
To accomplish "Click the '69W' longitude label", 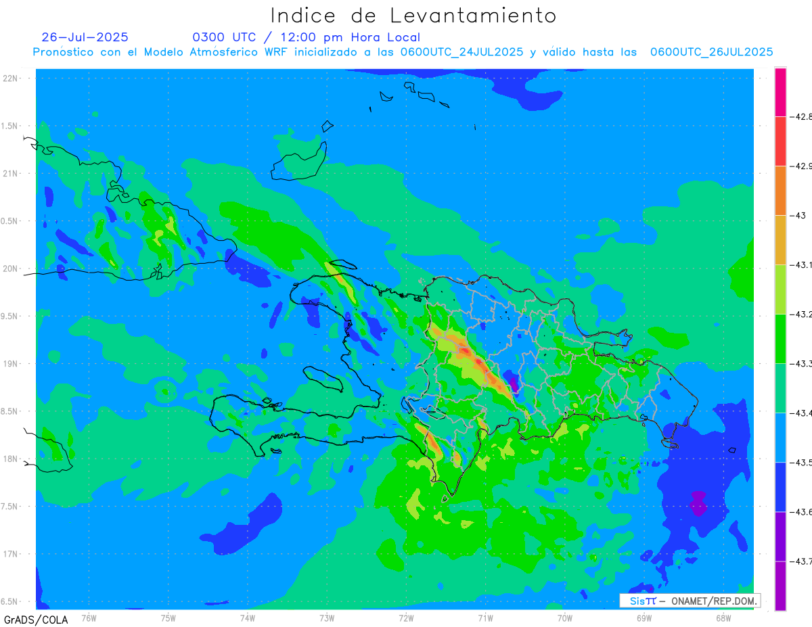I will click(644, 618).
